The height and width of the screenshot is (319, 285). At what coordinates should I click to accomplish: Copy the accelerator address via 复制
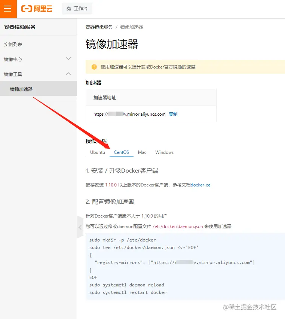[x=173, y=114]
